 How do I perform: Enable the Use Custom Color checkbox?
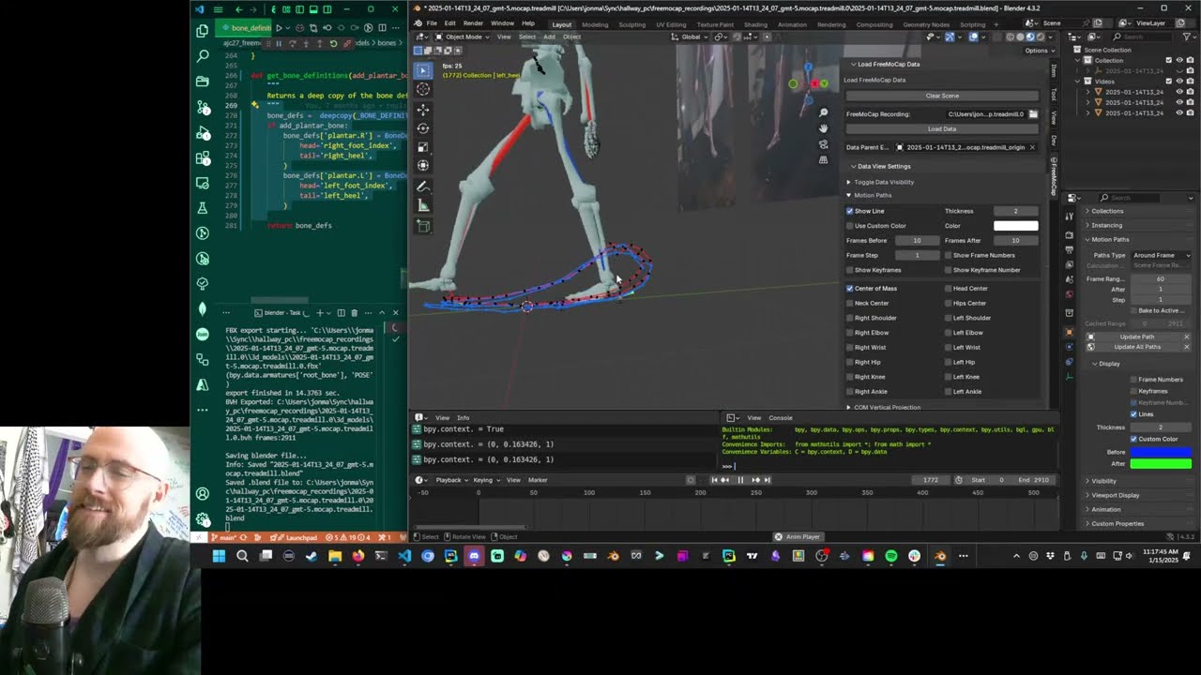tap(850, 226)
